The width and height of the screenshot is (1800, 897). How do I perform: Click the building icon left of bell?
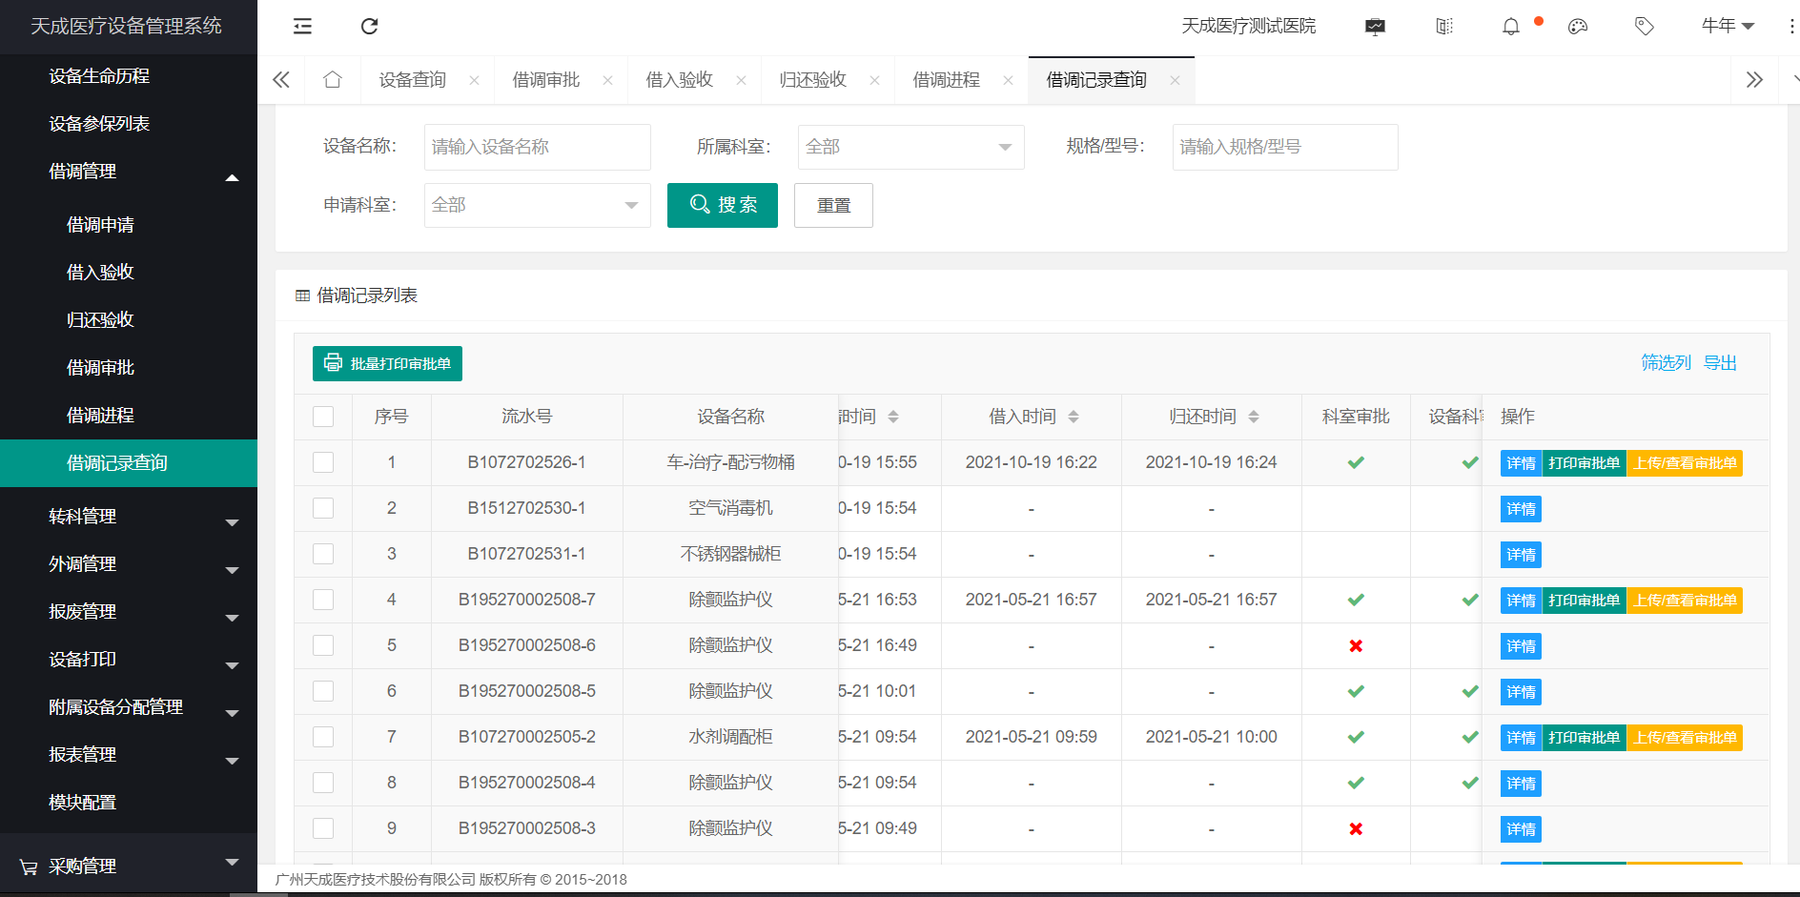1444,27
